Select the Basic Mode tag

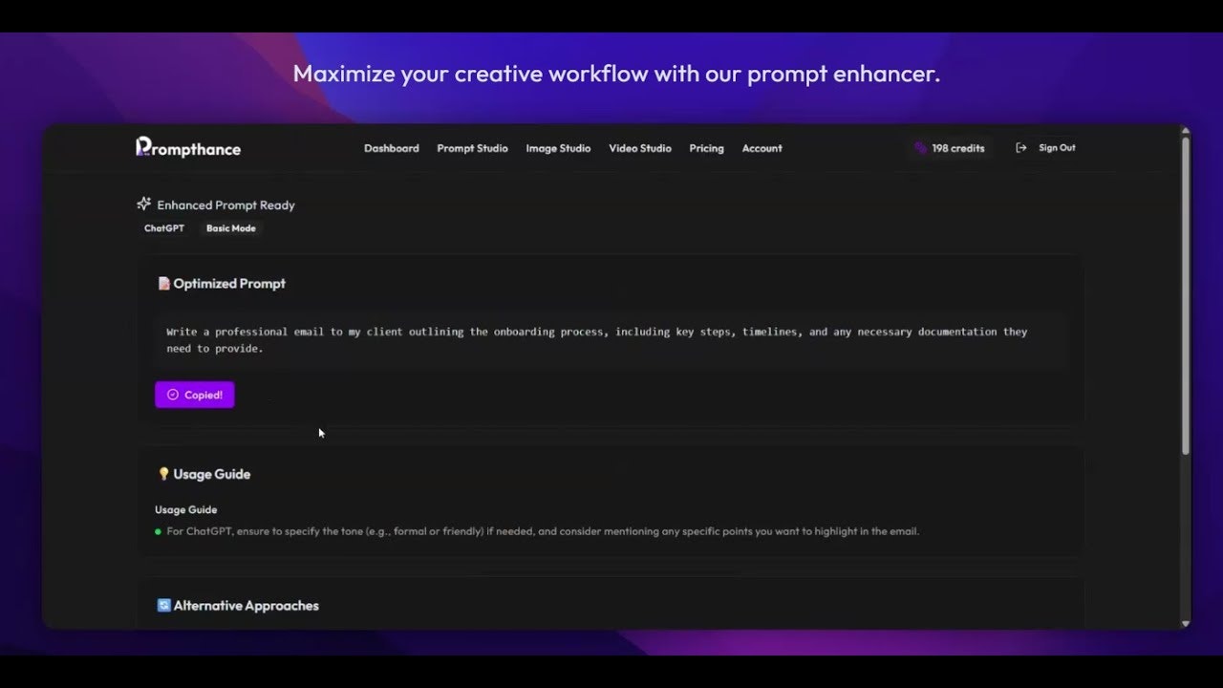(231, 228)
